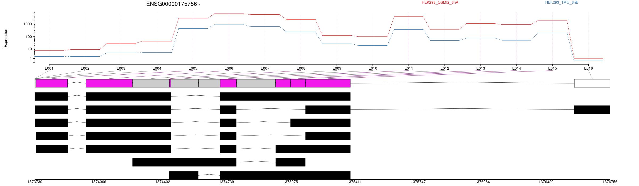Click red expression line at E006 peak
Image resolution: width=639 pixels, height=186 pixels.
point(229,14)
